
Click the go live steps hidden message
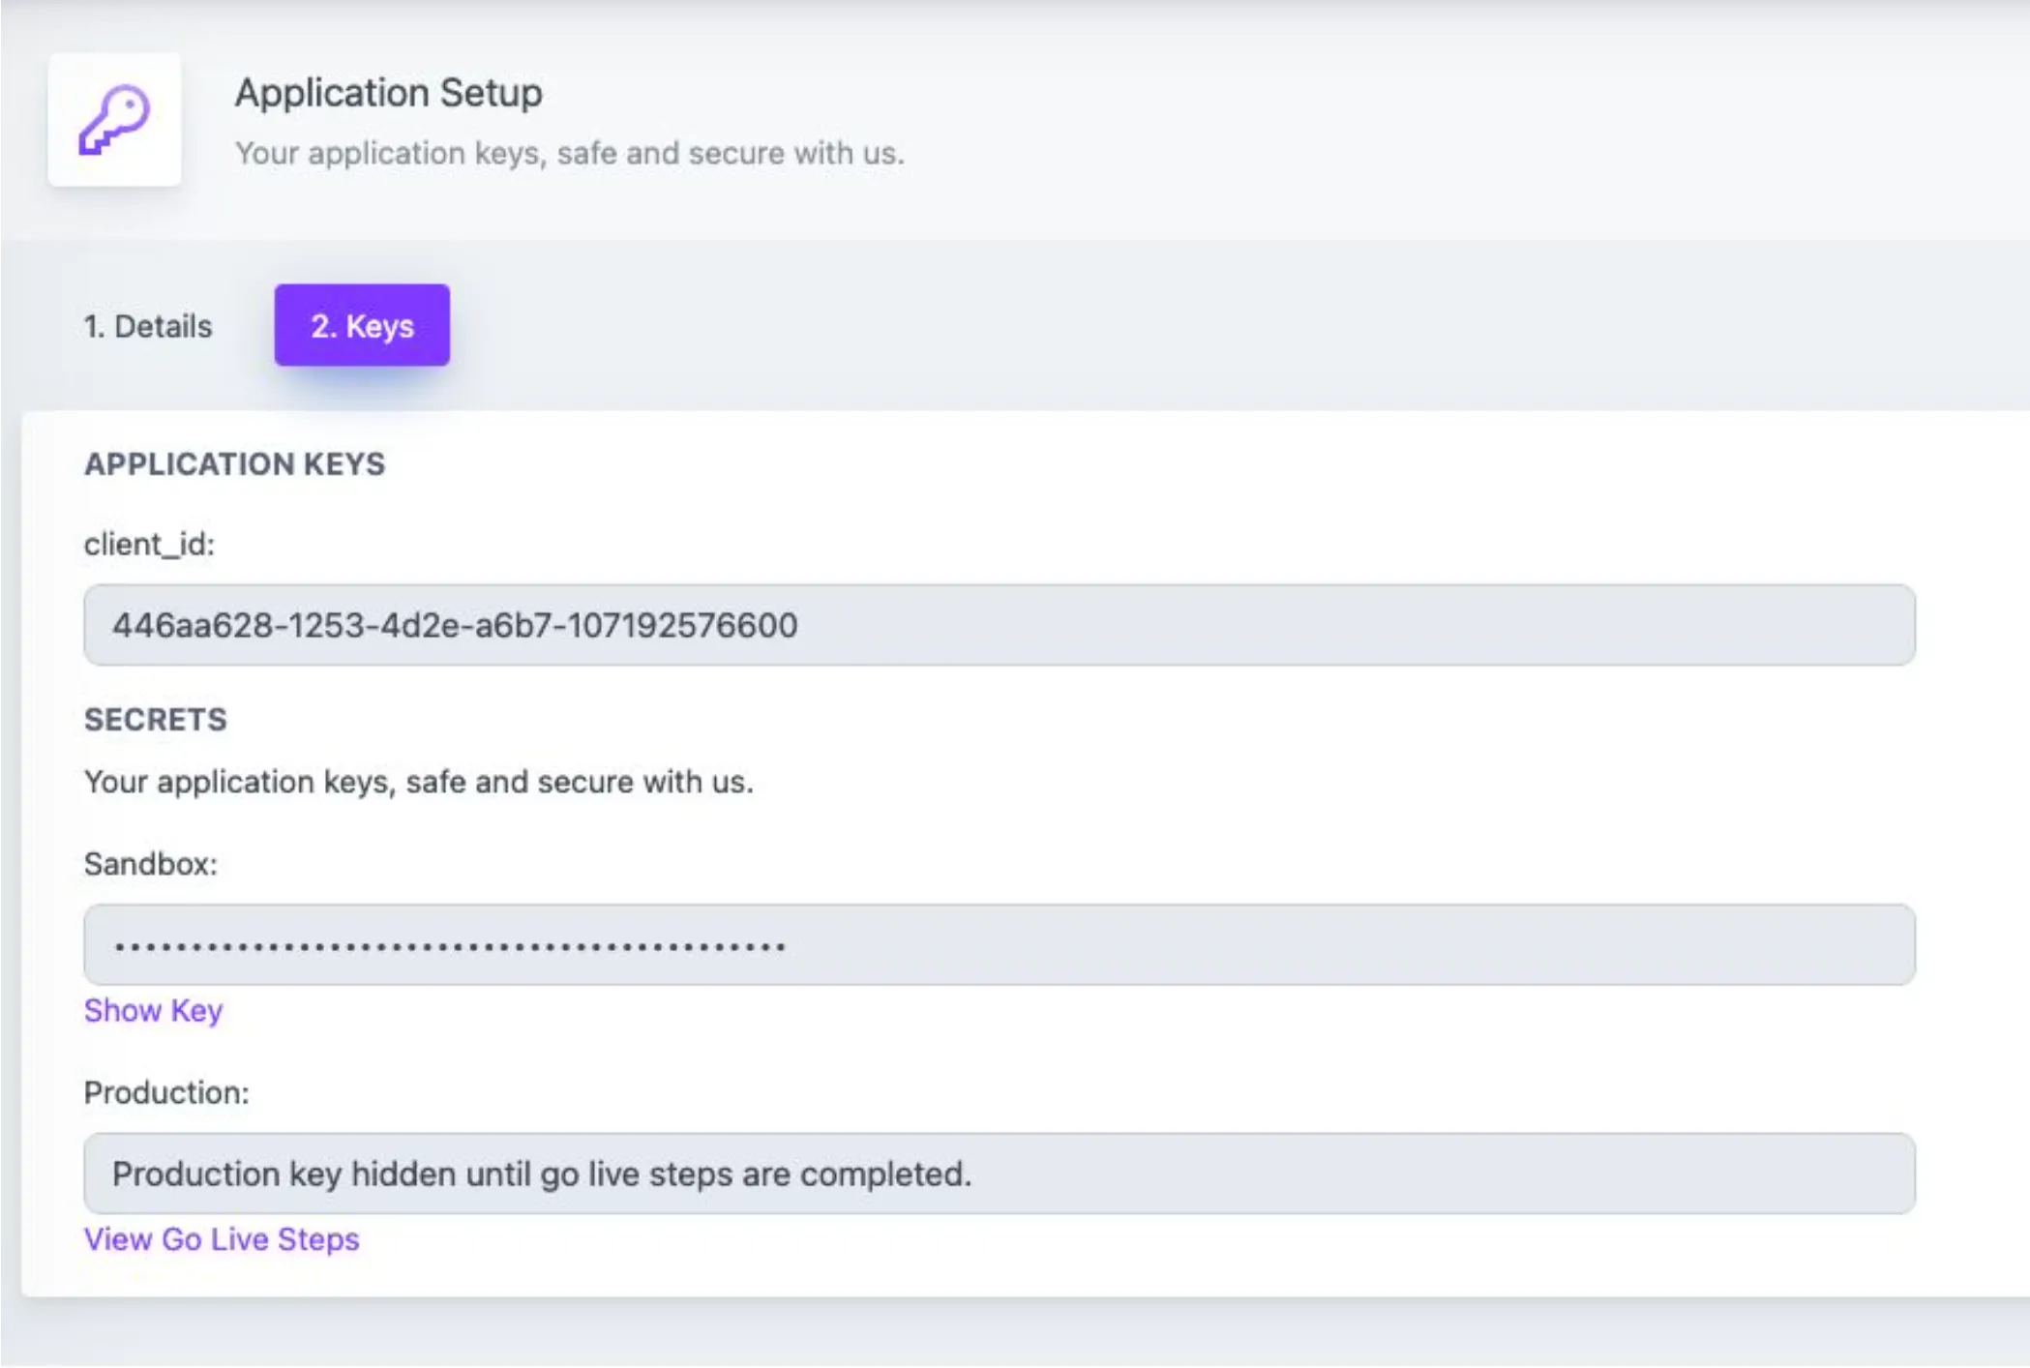pyautogui.click(x=542, y=1174)
